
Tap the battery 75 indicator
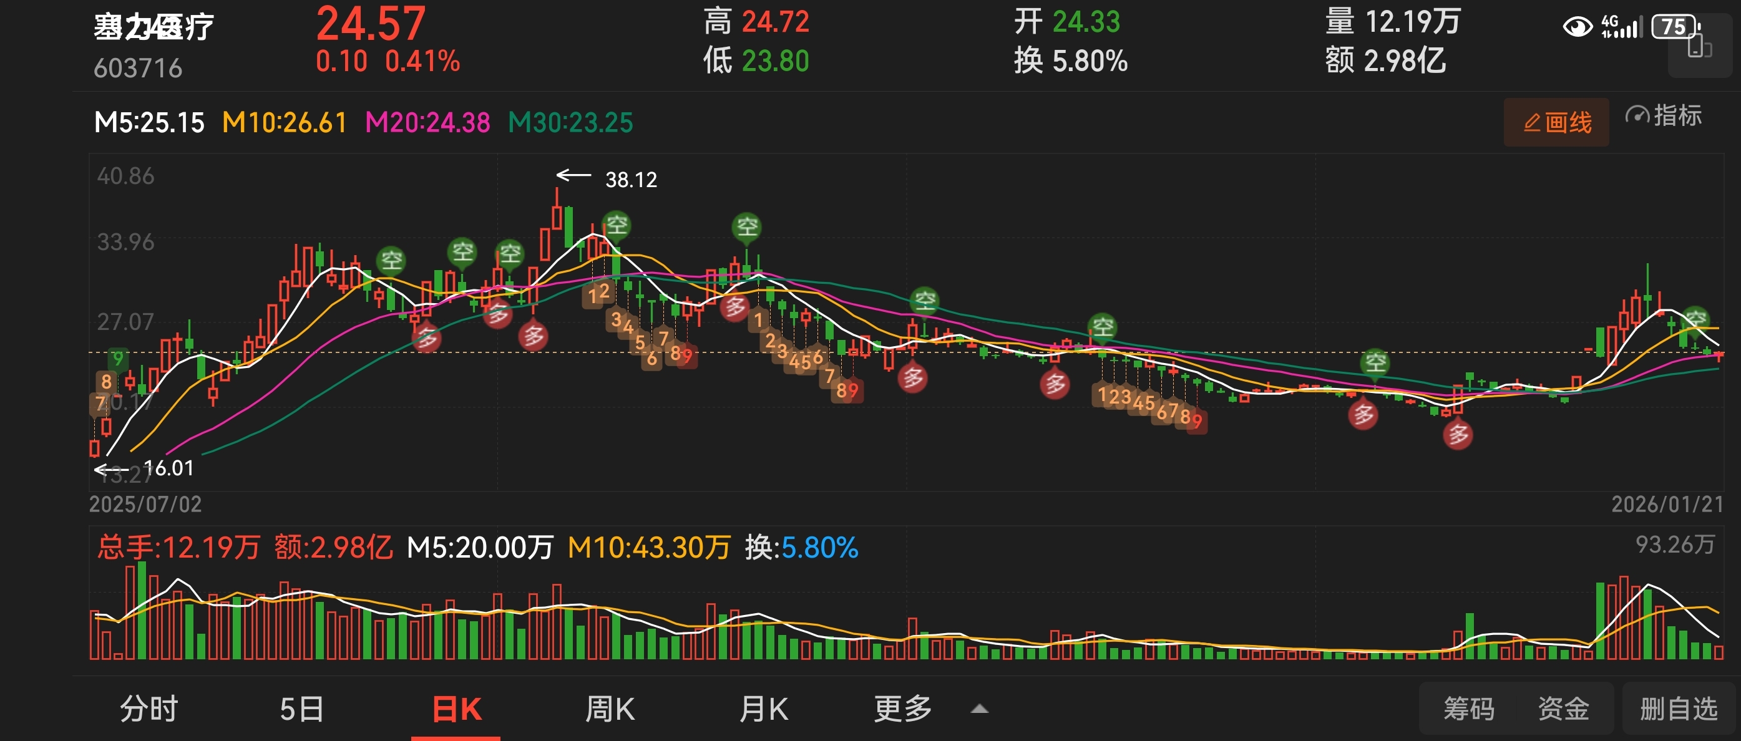(x=1674, y=27)
